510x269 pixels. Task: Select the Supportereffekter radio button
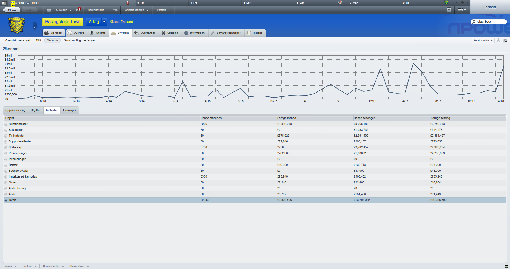click(6, 142)
